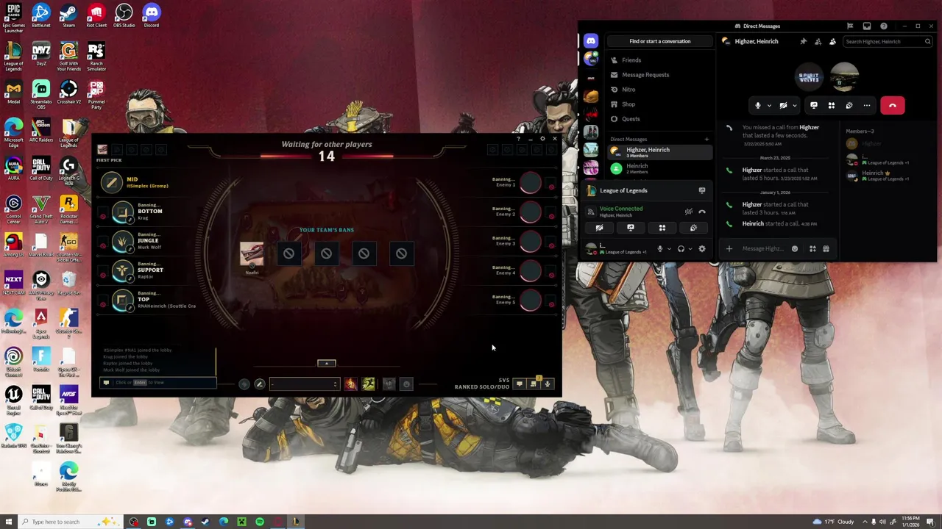Open Discord home Direct Messages icon

(x=591, y=41)
